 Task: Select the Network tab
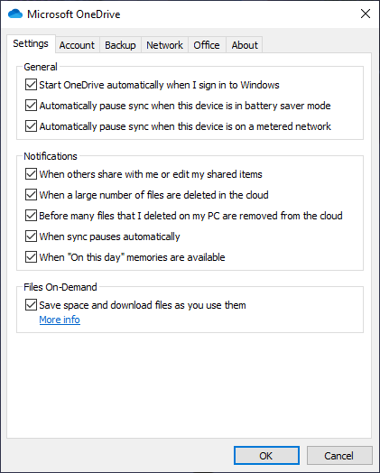coord(164,45)
